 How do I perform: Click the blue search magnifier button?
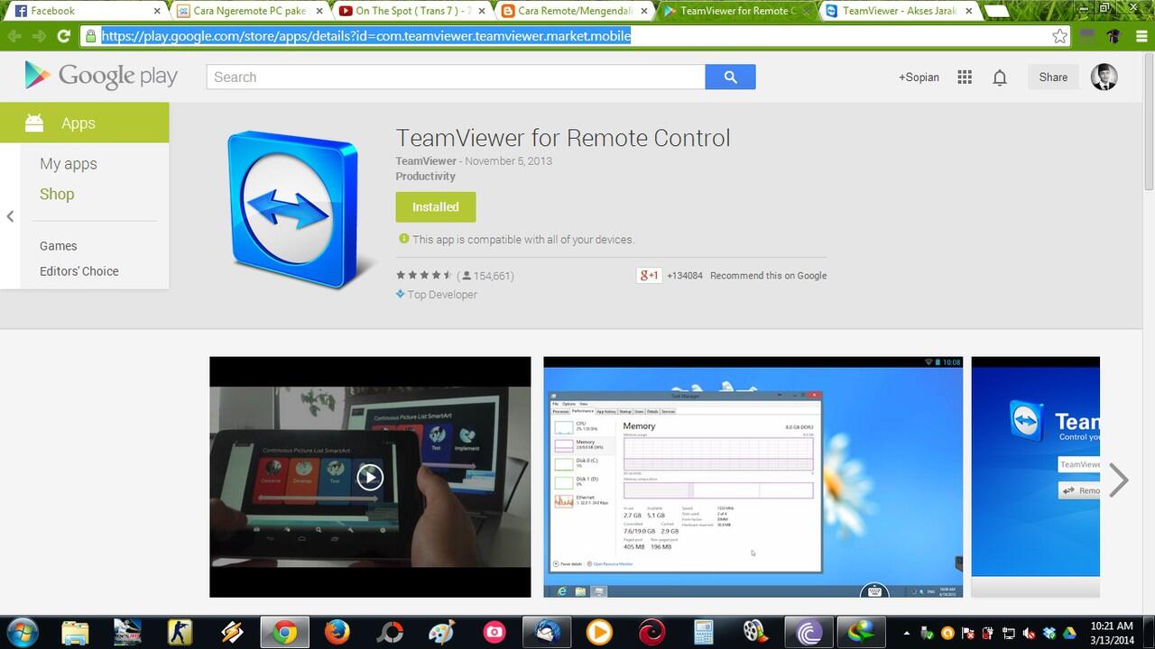coord(730,77)
